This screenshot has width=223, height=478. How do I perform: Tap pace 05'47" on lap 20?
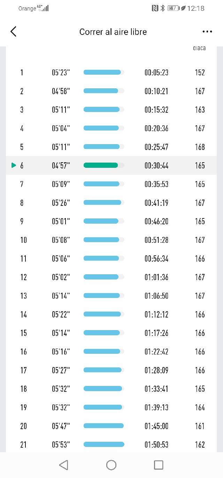pyautogui.click(x=61, y=426)
